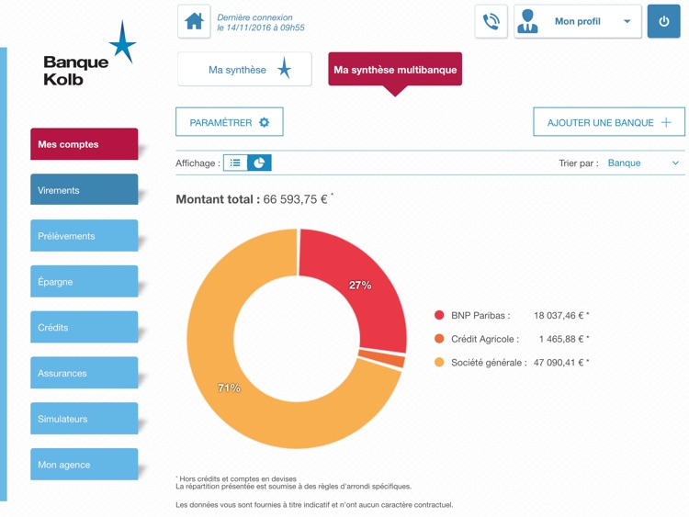This screenshot has width=689, height=517.
Task: Click the Montant total 66 593,75 € text
Action: click(x=254, y=199)
